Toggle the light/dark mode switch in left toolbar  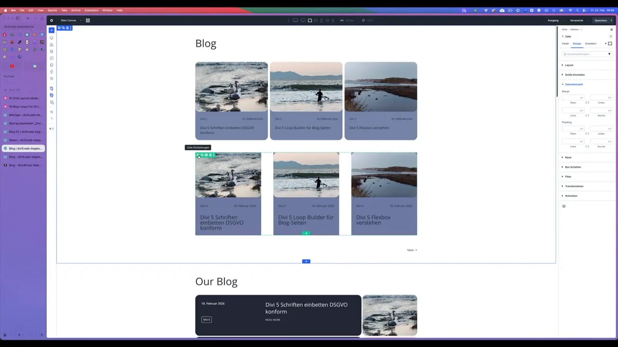click(x=52, y=129)
